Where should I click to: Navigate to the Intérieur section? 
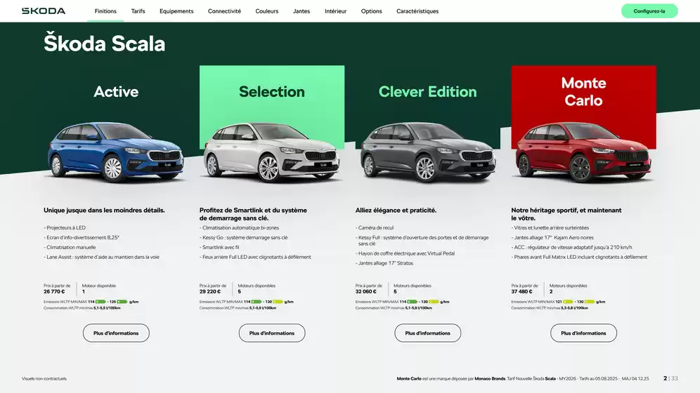pyautogui.click(x=336, y=11)
